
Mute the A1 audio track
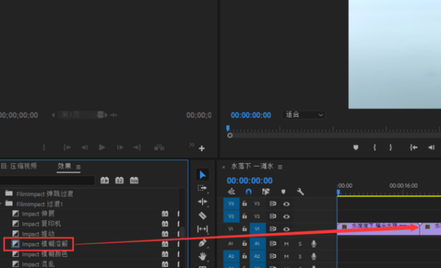click(287, 244)
